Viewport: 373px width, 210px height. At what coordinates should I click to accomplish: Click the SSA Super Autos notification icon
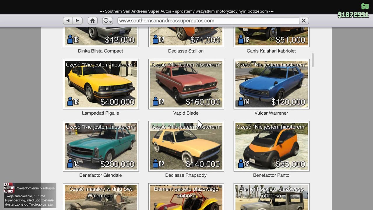pos(9,188)
